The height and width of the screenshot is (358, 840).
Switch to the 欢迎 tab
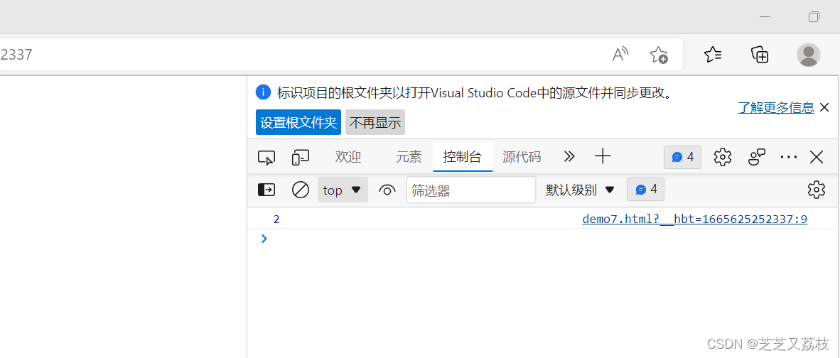coord(348,157)
